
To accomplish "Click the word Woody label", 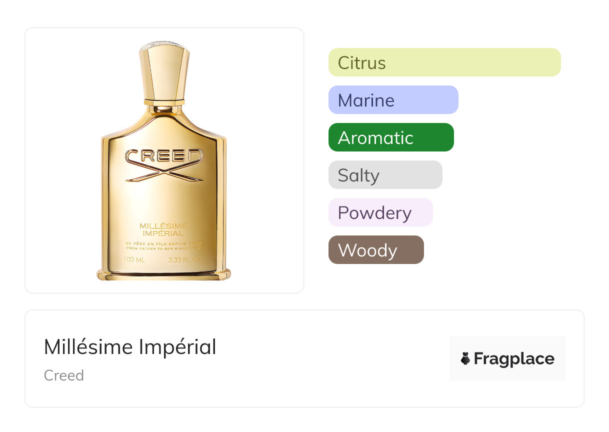I will [367, 250].
